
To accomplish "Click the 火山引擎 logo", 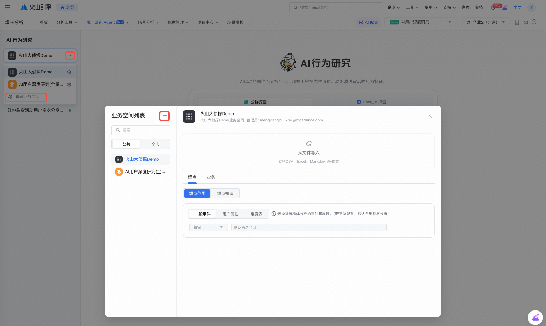I will [x=36, y=7].
